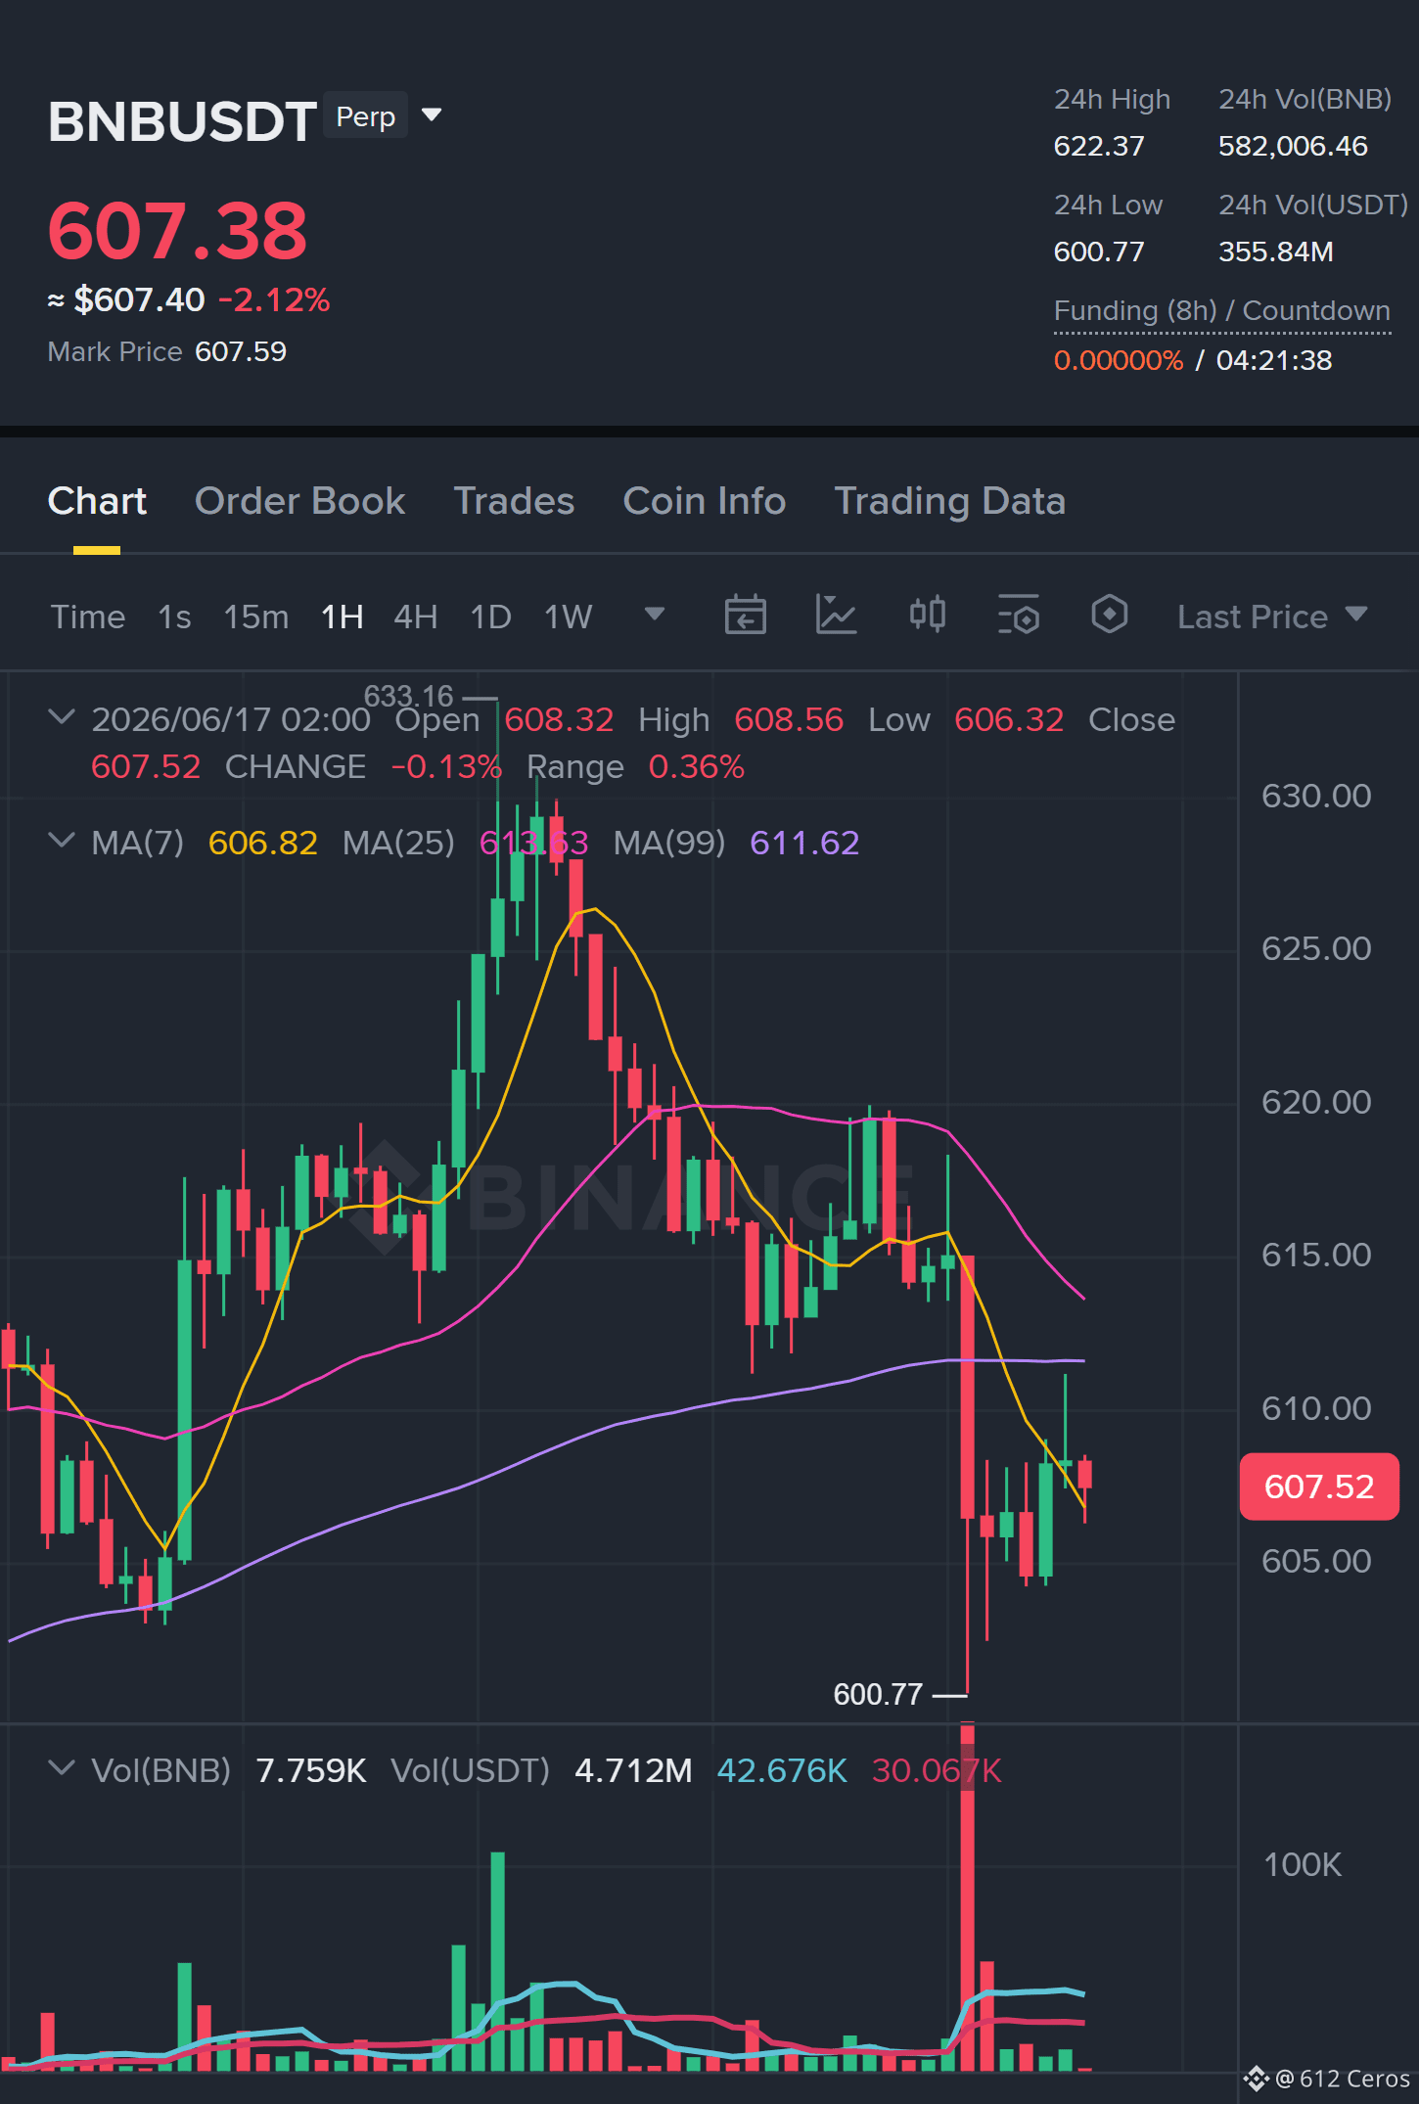
Task: Click the hexagon chart preferences icon
Action: [1109, 616]
